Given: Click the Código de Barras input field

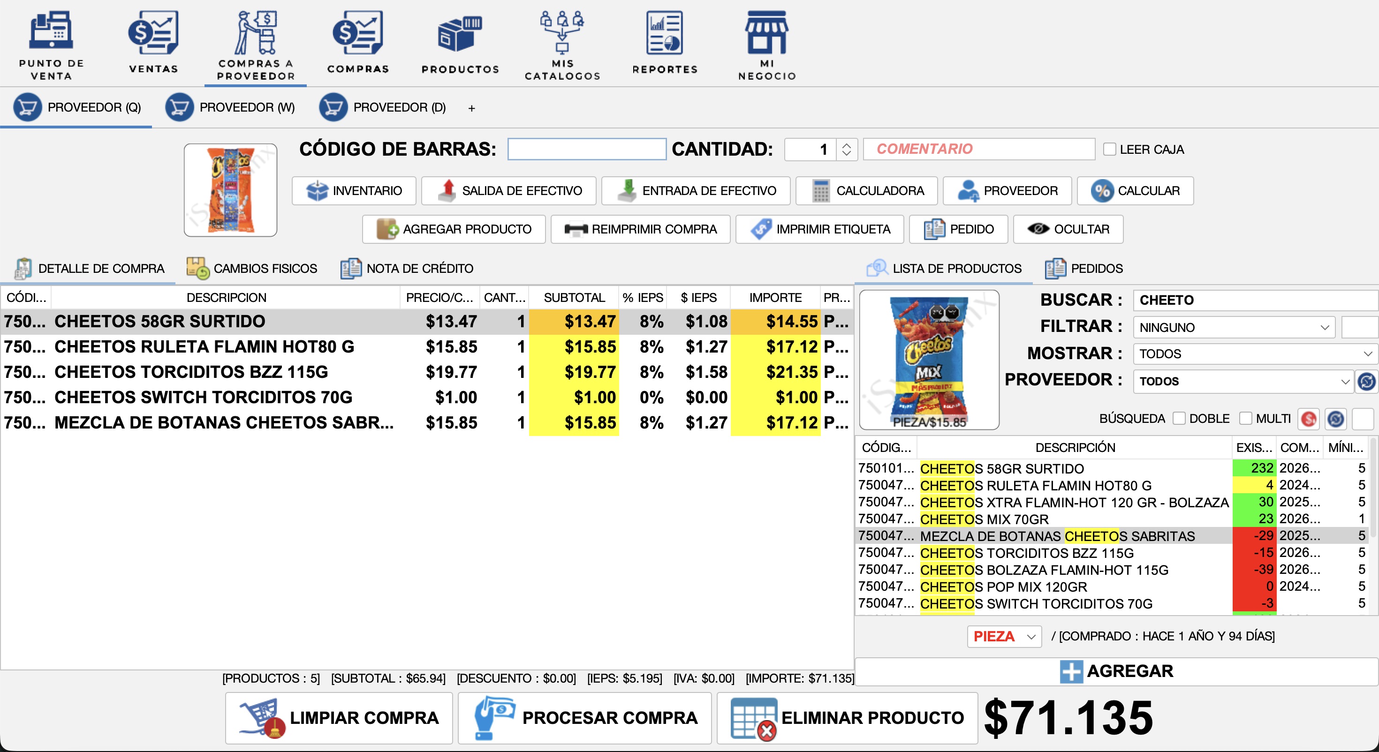Looking at the screenshot, I should coord(587,150).
